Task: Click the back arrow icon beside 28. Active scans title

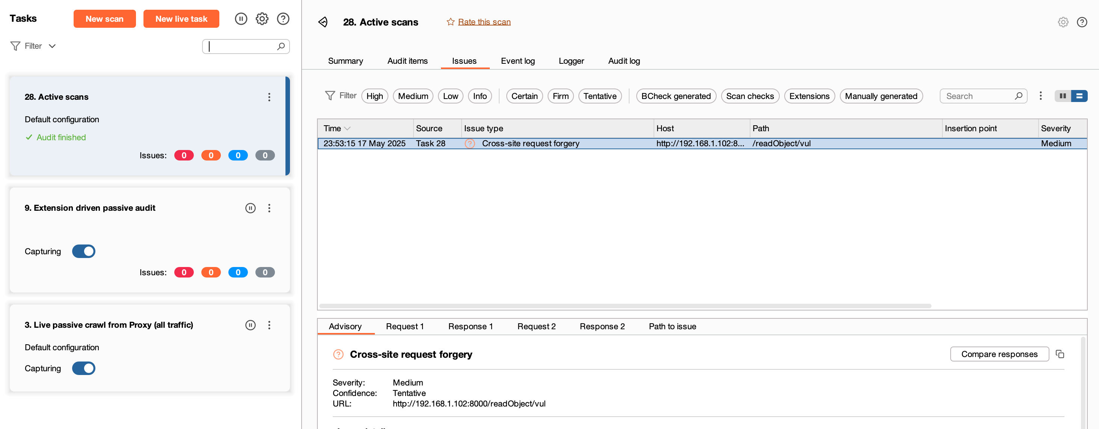Action: [323, 22]
